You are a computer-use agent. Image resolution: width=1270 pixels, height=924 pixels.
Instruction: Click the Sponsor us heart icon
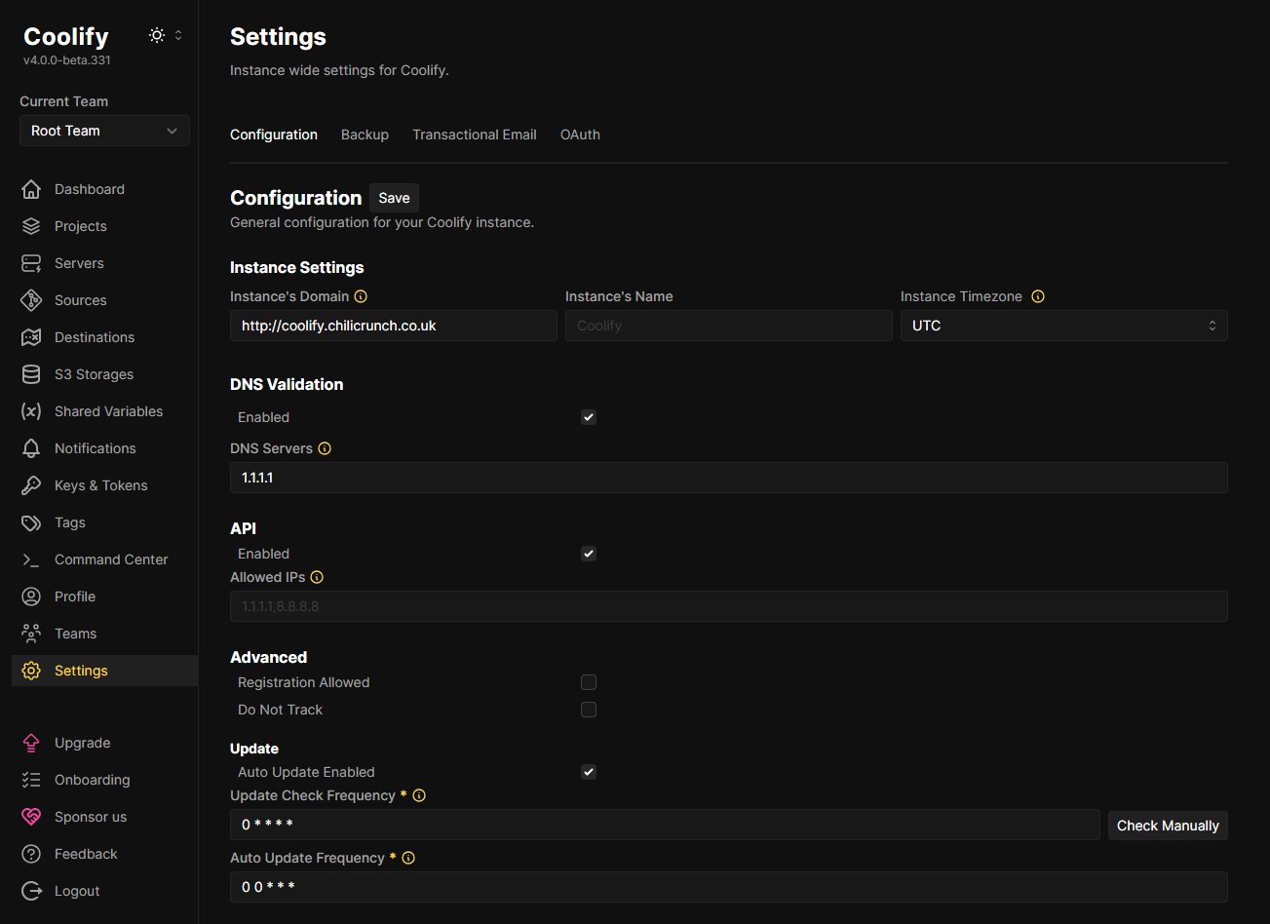click(31, 817)
